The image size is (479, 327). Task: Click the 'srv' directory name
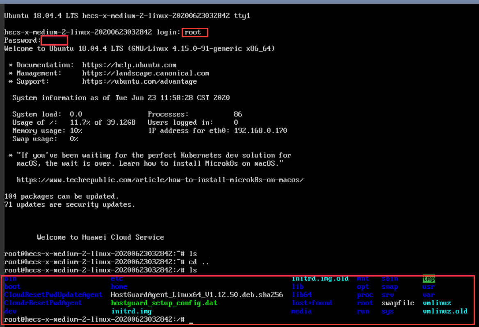point(388,295)
